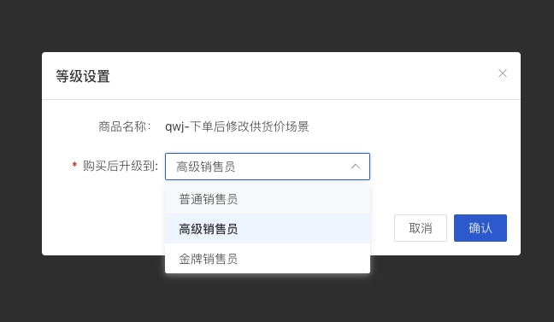Click the header bar of the 等级设置 dialog

click(281, 76)
